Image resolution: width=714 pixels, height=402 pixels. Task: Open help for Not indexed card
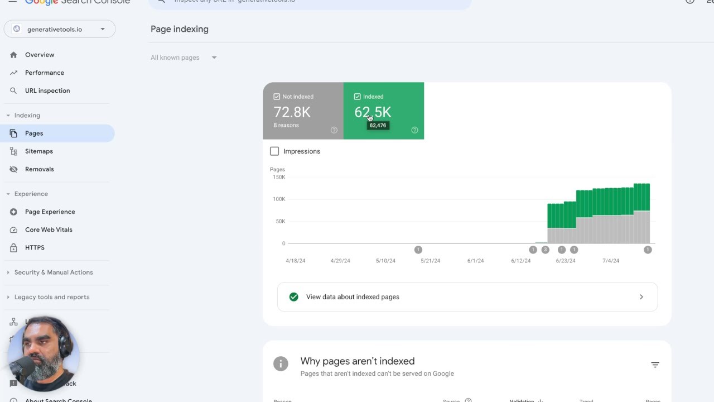point(334,130)
